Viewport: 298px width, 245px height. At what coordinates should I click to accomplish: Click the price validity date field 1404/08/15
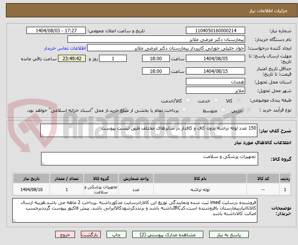coord(216,71)
